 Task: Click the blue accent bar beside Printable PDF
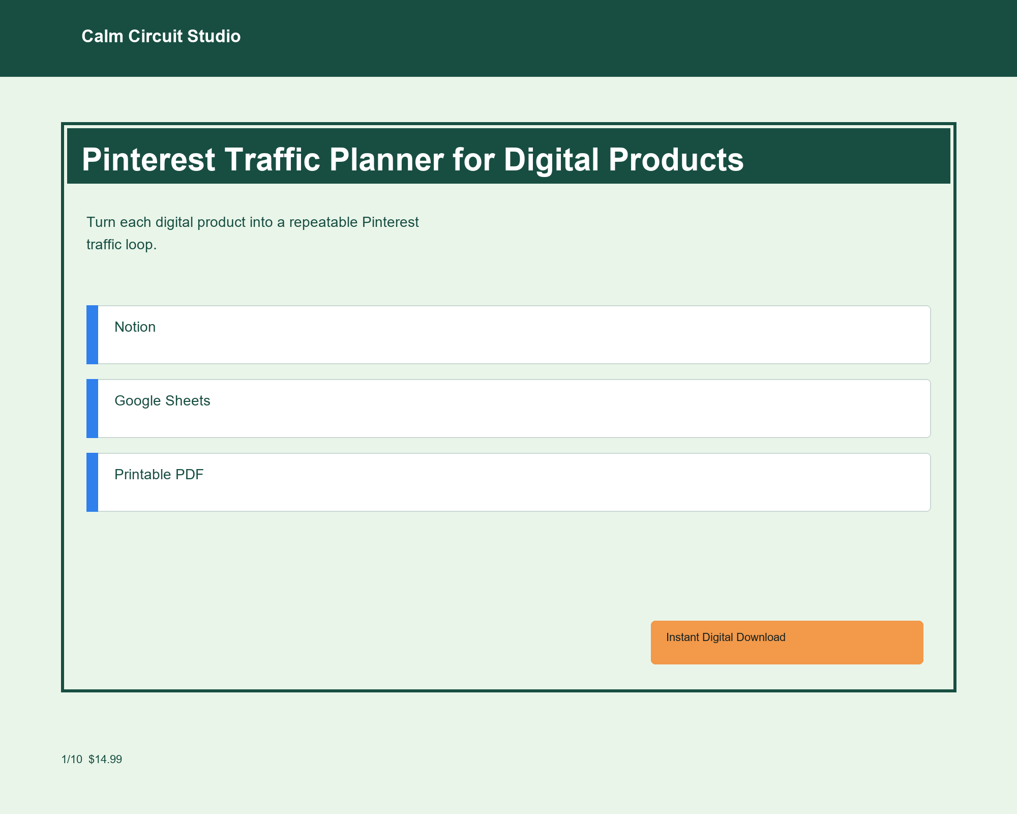92,482
